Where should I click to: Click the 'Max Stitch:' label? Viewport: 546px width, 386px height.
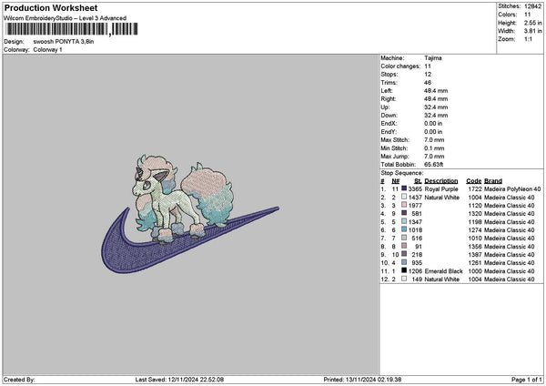pyautogui.click(x=395, y=140)
